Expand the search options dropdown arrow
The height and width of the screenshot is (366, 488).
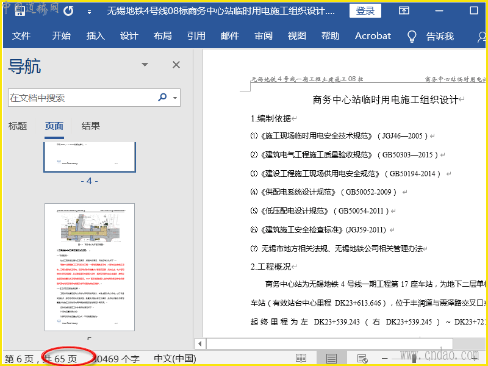175,98
